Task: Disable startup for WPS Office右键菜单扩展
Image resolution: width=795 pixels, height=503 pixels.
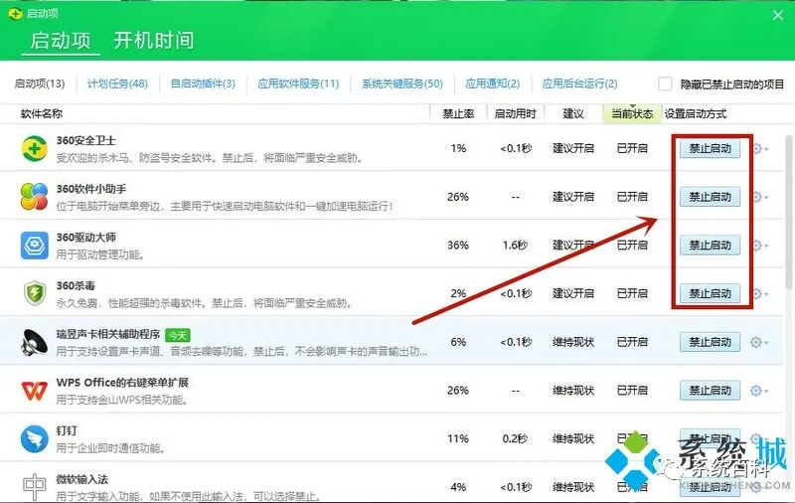Action: (x=710, y=391)
